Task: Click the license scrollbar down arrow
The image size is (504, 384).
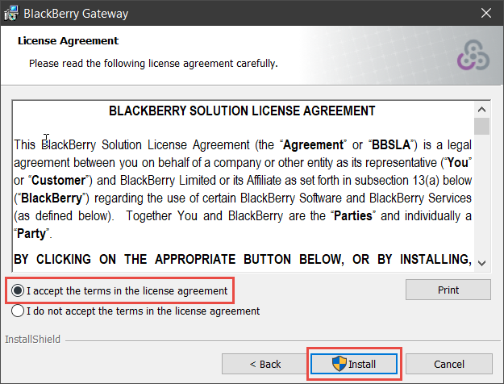Action: click(481, 263)
